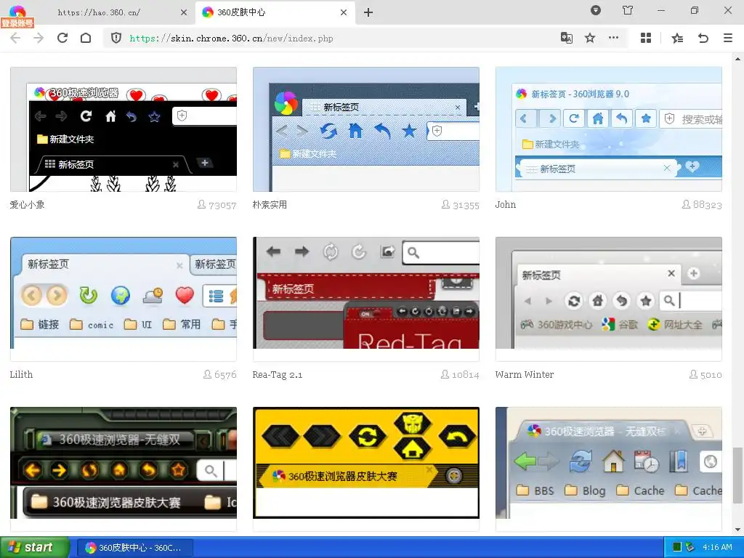Select the 360皮肤中心 tab

(275, 12)
